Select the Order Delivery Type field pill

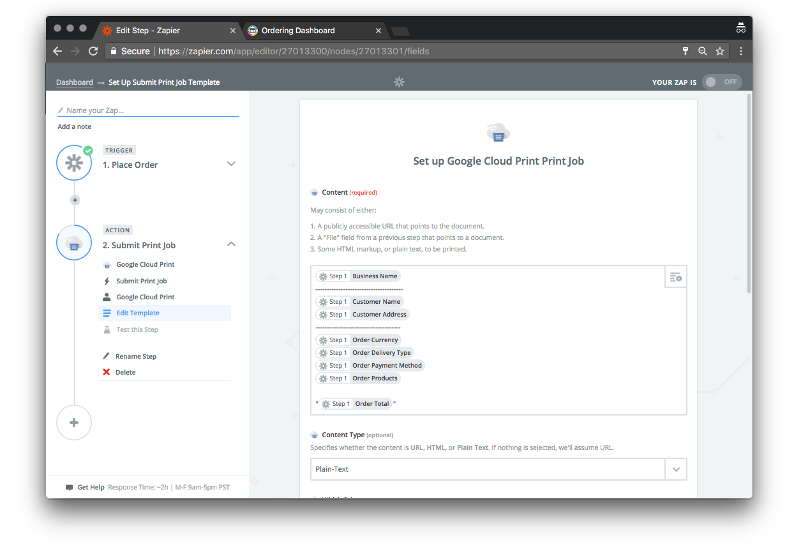click(365, 353)
